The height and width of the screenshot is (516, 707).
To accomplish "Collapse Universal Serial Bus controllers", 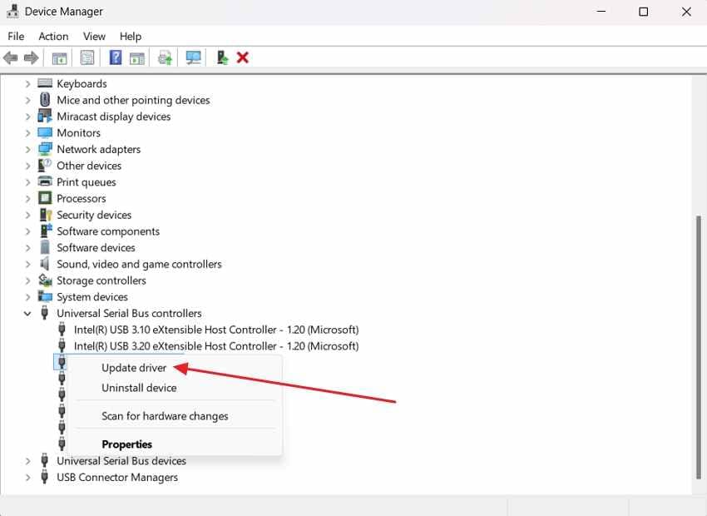I will 27,314.
